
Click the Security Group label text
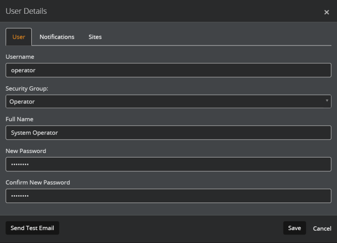point(27,89)
